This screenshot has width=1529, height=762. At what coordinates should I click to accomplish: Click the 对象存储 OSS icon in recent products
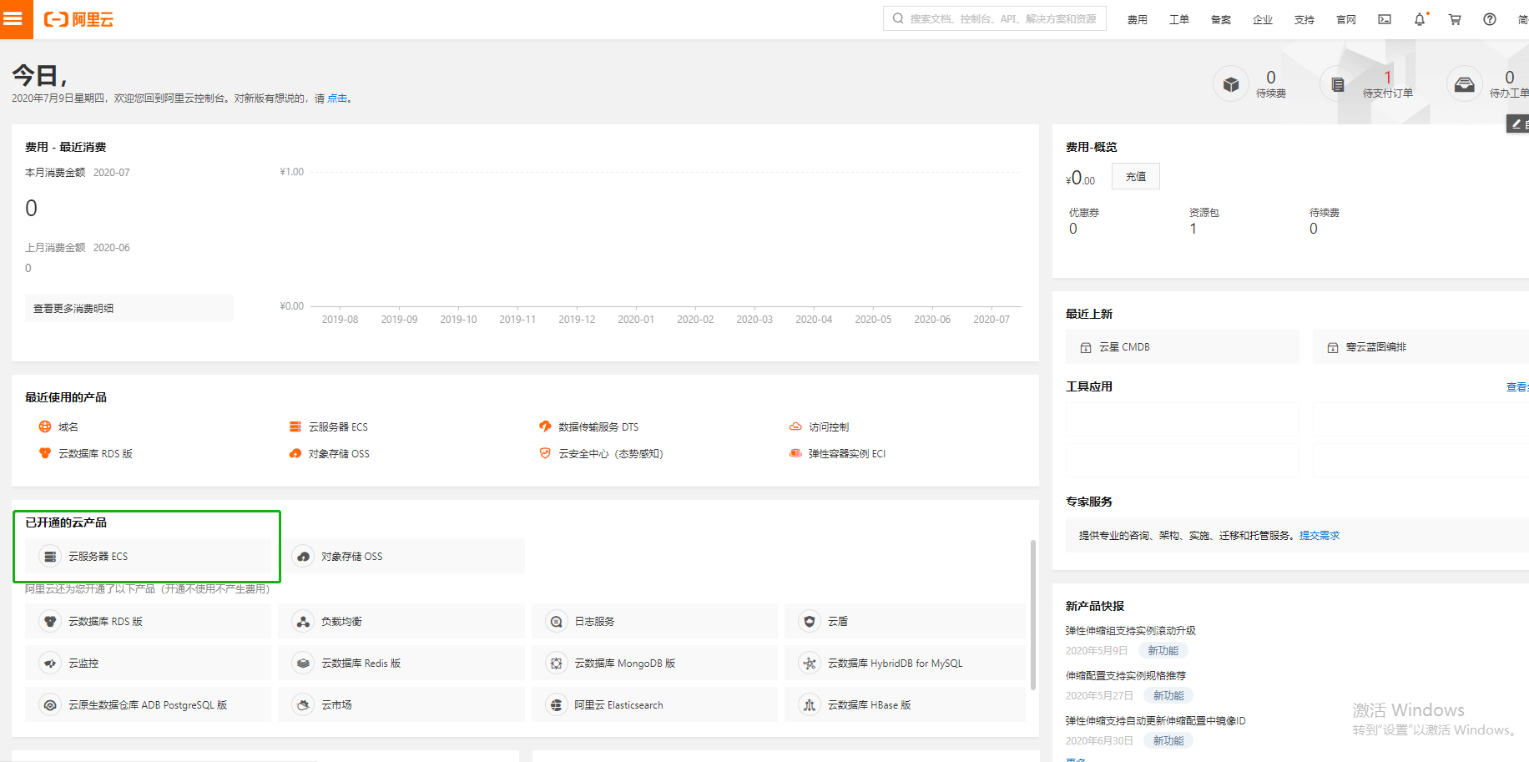pyautogui.click(x=295, y=453)
